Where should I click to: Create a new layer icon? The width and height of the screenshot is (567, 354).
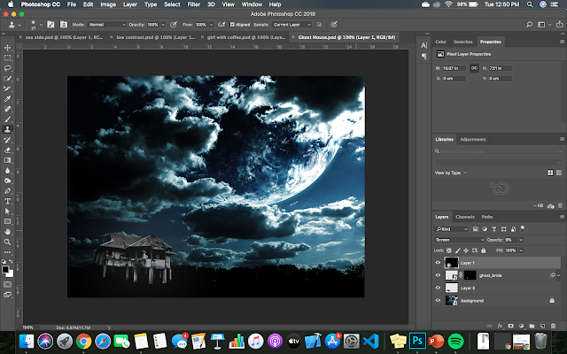(x=542, y=326)
